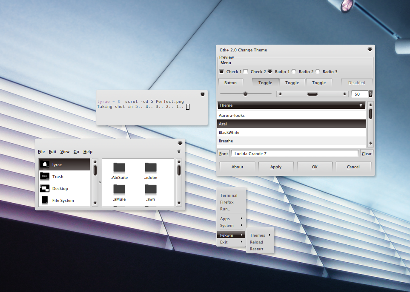410x292 pixels.
Task: Click the .aMule folder icon
Action: click(119, 189)
